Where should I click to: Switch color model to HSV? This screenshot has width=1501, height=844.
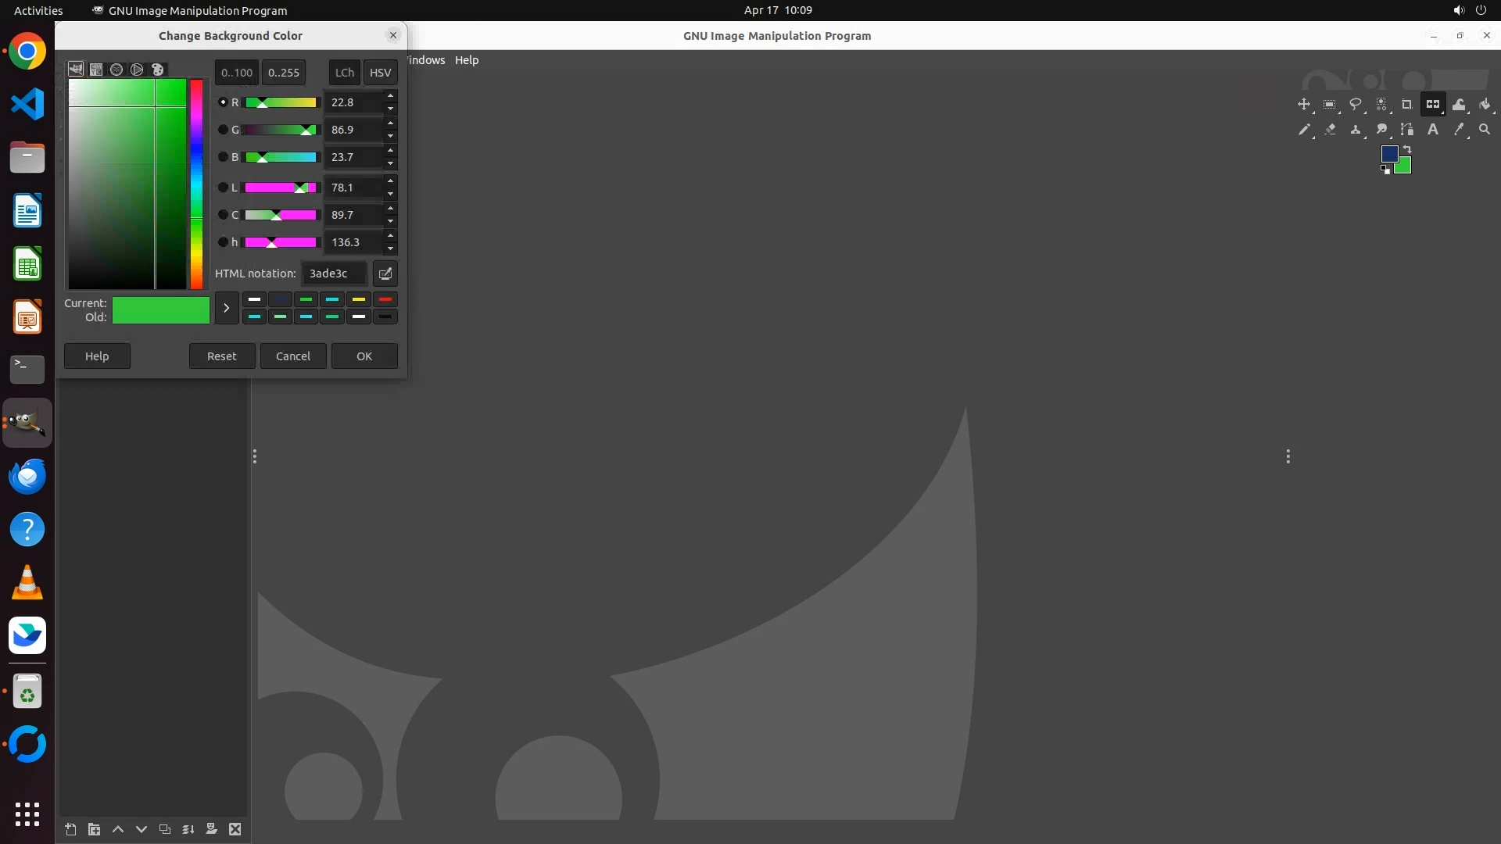click(380, 73)
